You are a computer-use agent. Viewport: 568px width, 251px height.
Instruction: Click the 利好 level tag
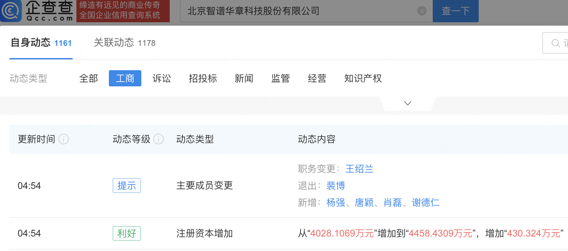coord(127,233)
